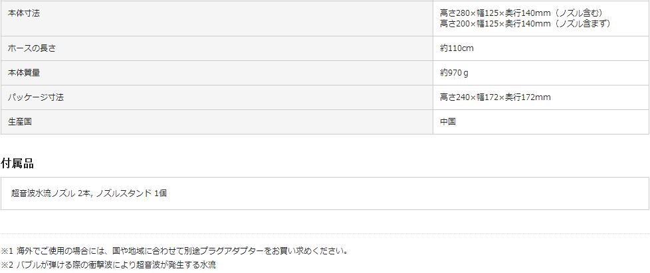Click the ※2 footnote marker
Viewport: 650px width, 273px height.
click(7, 264)
